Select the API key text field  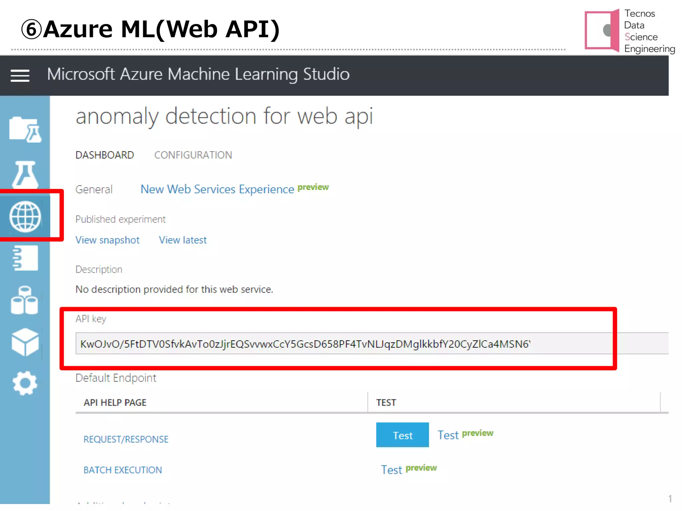pyautogui.click(x=372, y=344)
